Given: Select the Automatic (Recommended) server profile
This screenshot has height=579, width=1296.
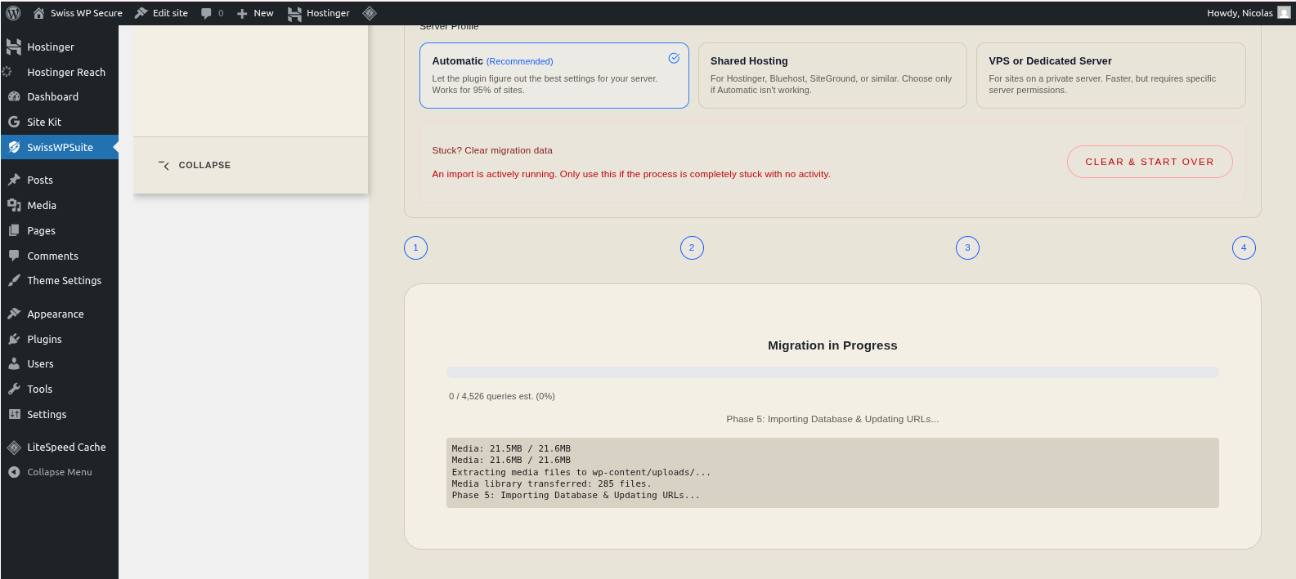Looking at the screenshot, I should (x=554, y=75).
